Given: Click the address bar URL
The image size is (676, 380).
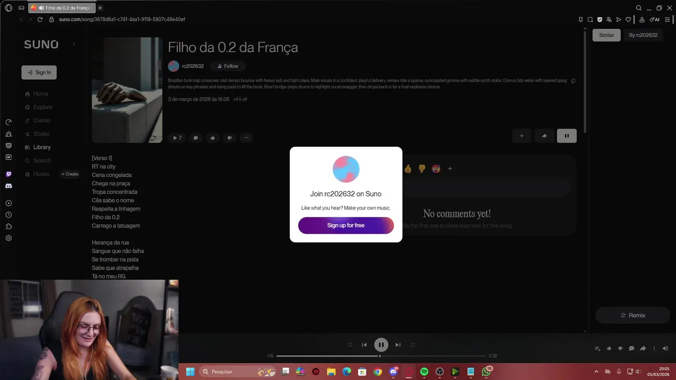Looking at the screenshot, I should [122, 20].
